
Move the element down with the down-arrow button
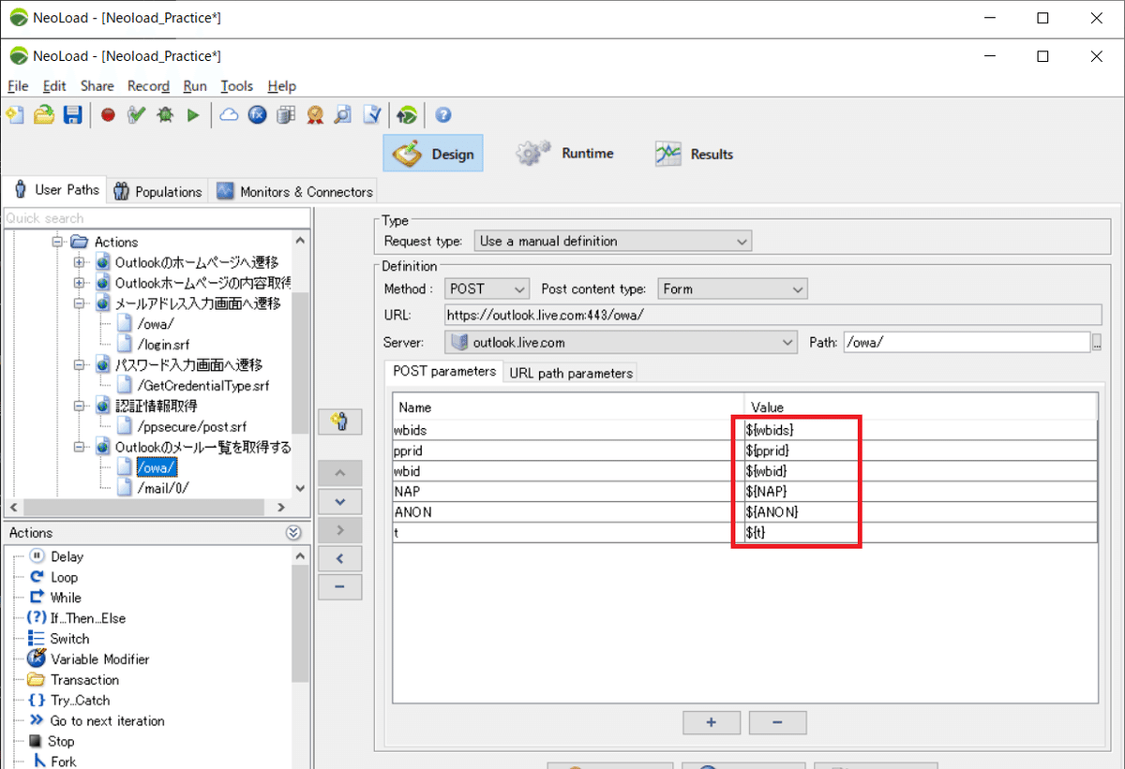(x=340, y=502)
